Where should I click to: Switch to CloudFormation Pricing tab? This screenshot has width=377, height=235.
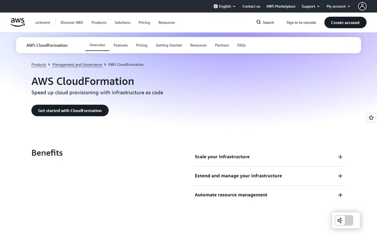(142, 45)
